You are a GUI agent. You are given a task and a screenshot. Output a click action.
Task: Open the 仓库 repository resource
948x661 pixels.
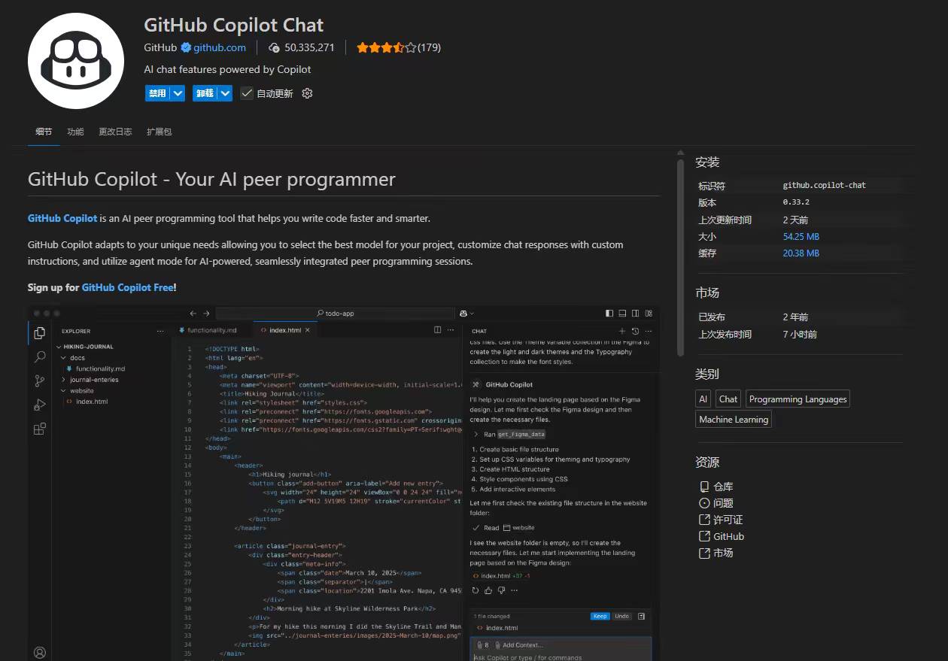tap(716, 487)
